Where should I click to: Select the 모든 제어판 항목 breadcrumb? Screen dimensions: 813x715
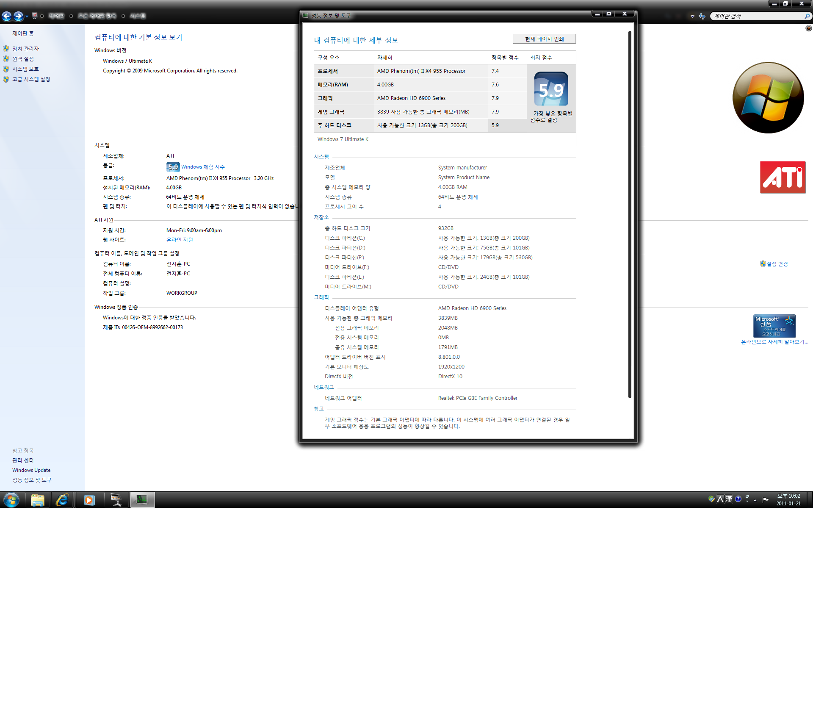point(97,16)
